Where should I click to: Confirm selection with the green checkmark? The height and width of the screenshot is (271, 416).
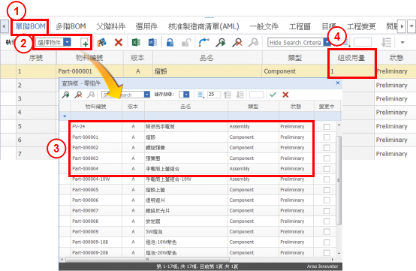point(273,95)
